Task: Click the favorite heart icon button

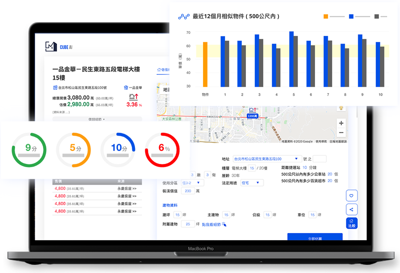Action: click(x=351, y=196)
